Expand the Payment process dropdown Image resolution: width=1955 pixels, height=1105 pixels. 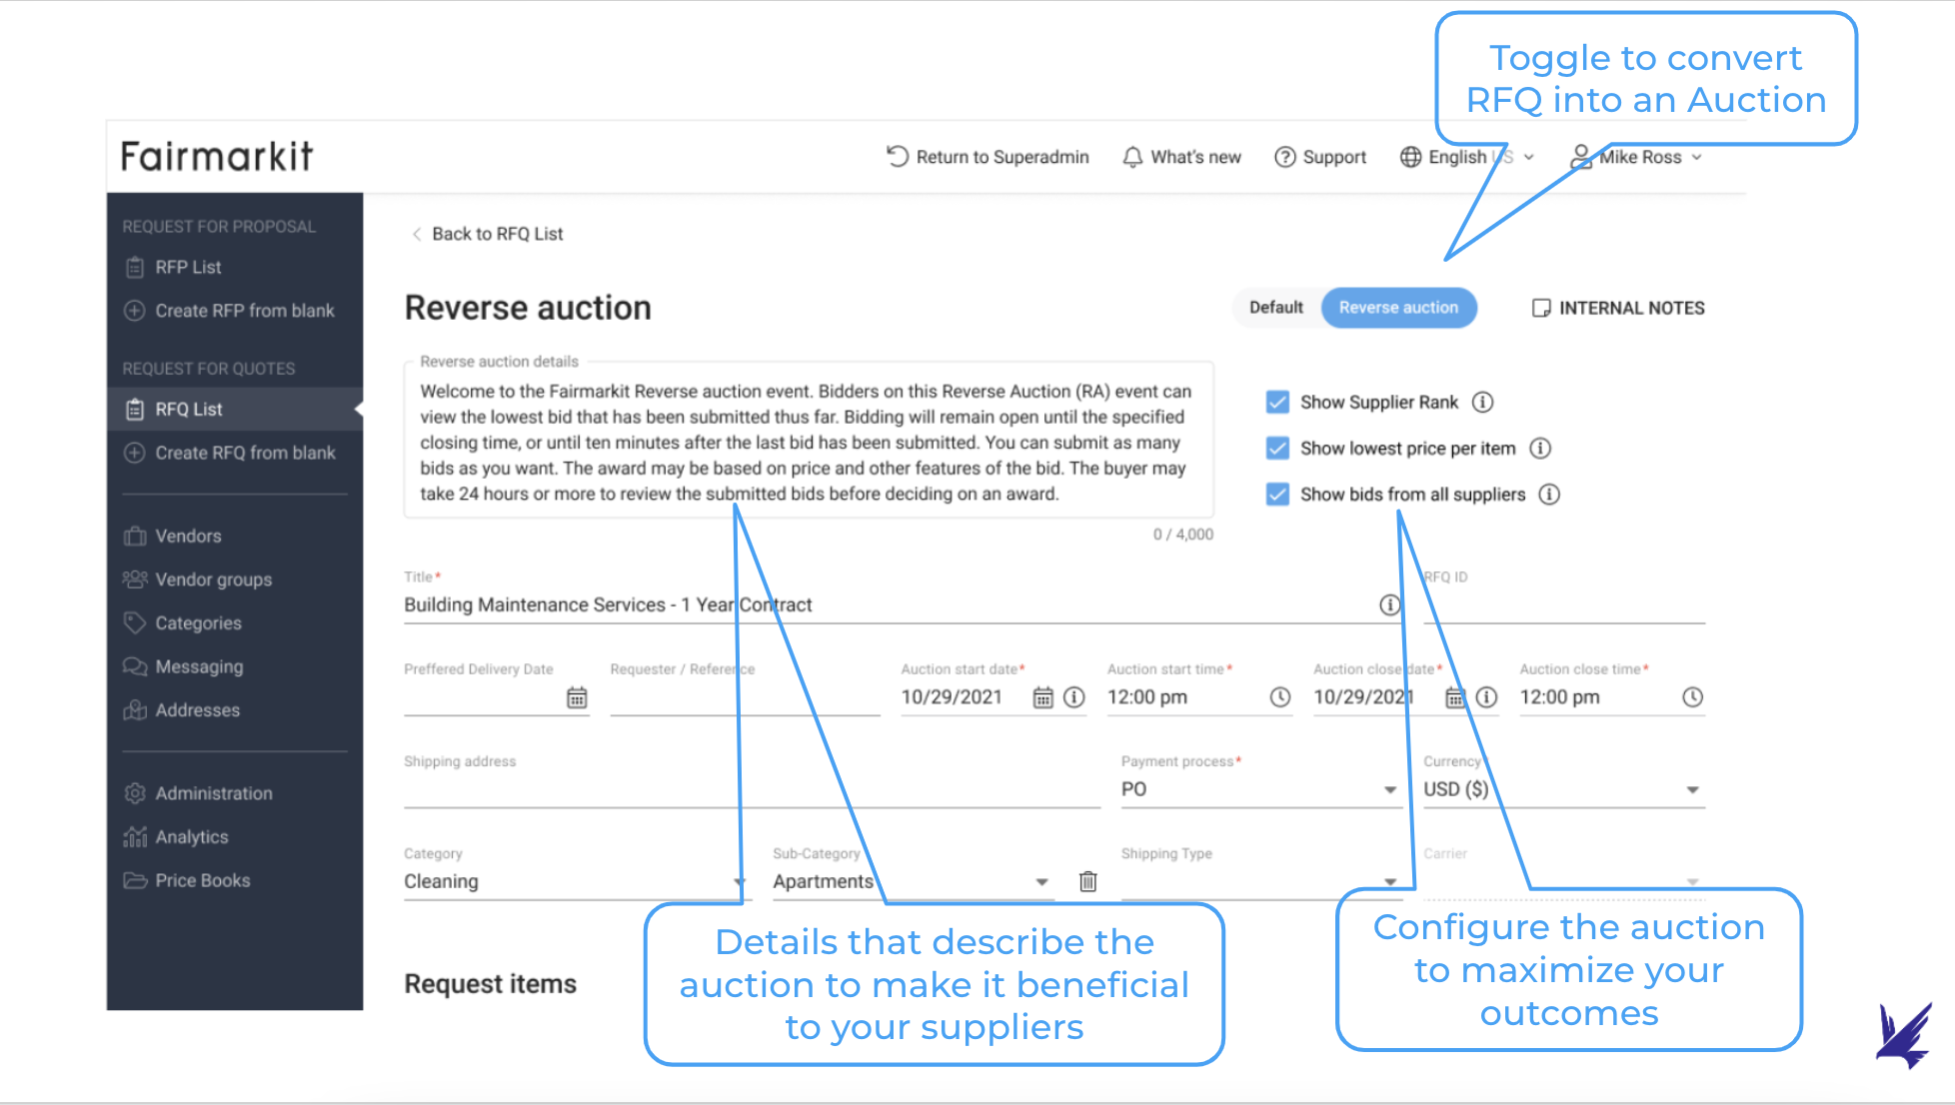pyautogui.click(x=1389, y=789)
